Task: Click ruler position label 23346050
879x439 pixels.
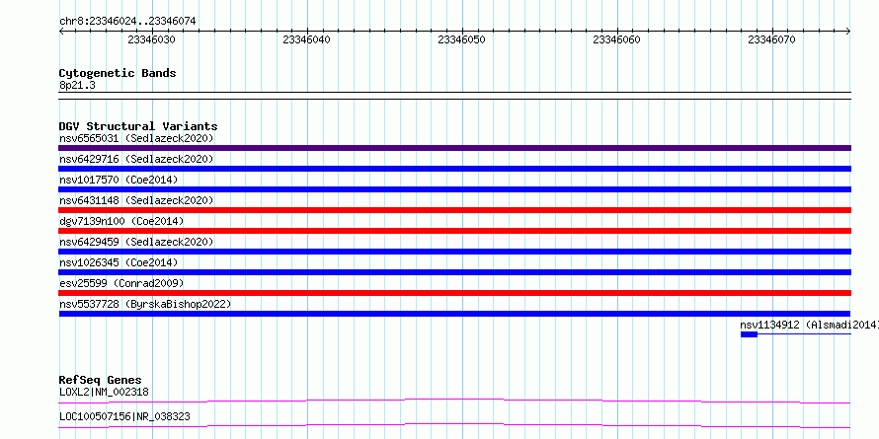Action: (461, 39)
